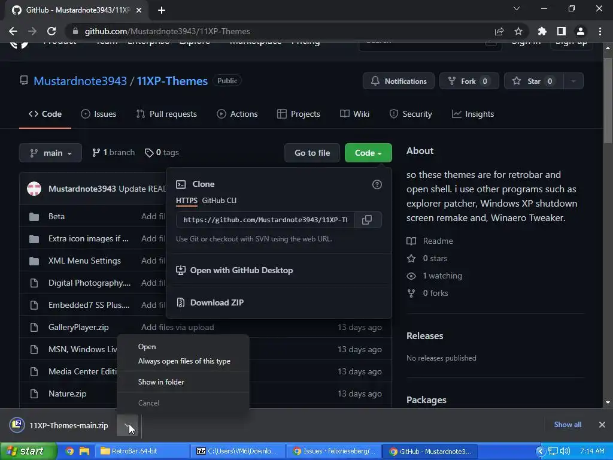This screenshot has height=460, width=613.
Task: Open file explorer quick launch icon
Action: [x=84, y=451]
